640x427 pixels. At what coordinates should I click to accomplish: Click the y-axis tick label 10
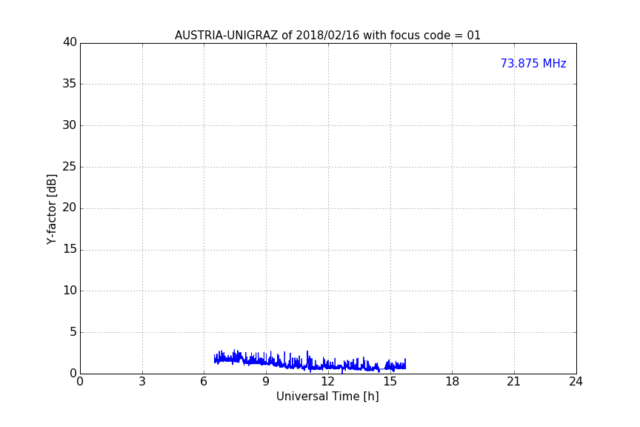pos(70,291)
